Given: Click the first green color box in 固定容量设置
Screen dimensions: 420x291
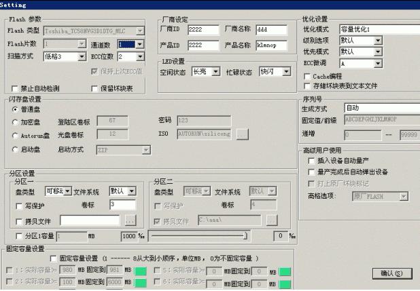Looking at the screenshot, I should pyautogui.click(x=140, y=271).
